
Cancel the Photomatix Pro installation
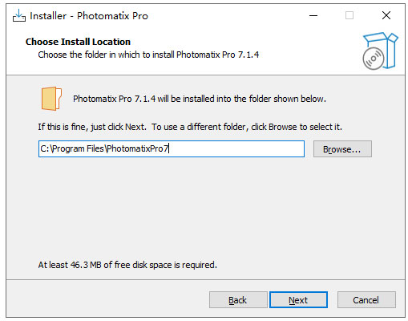pyautogui.click(x=366, y=300)
